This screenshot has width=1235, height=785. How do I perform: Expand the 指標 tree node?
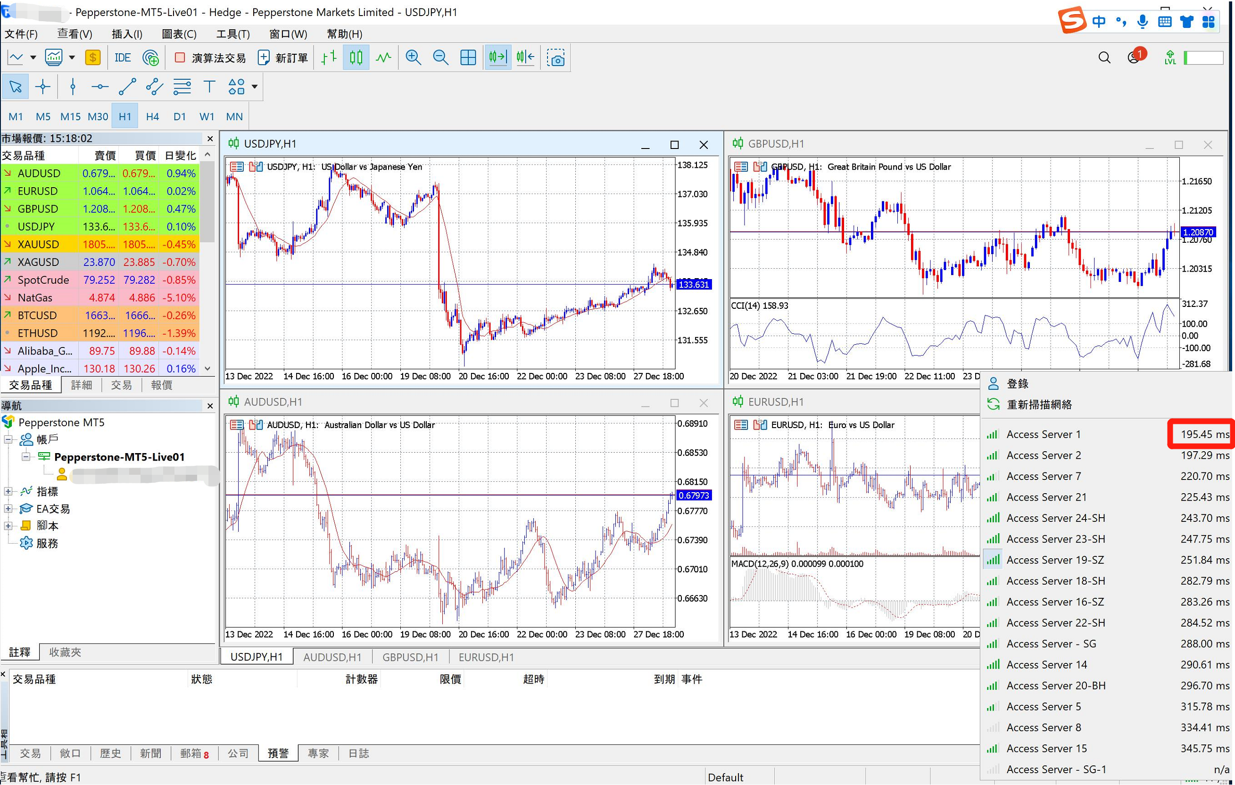[x=8, y=492]
